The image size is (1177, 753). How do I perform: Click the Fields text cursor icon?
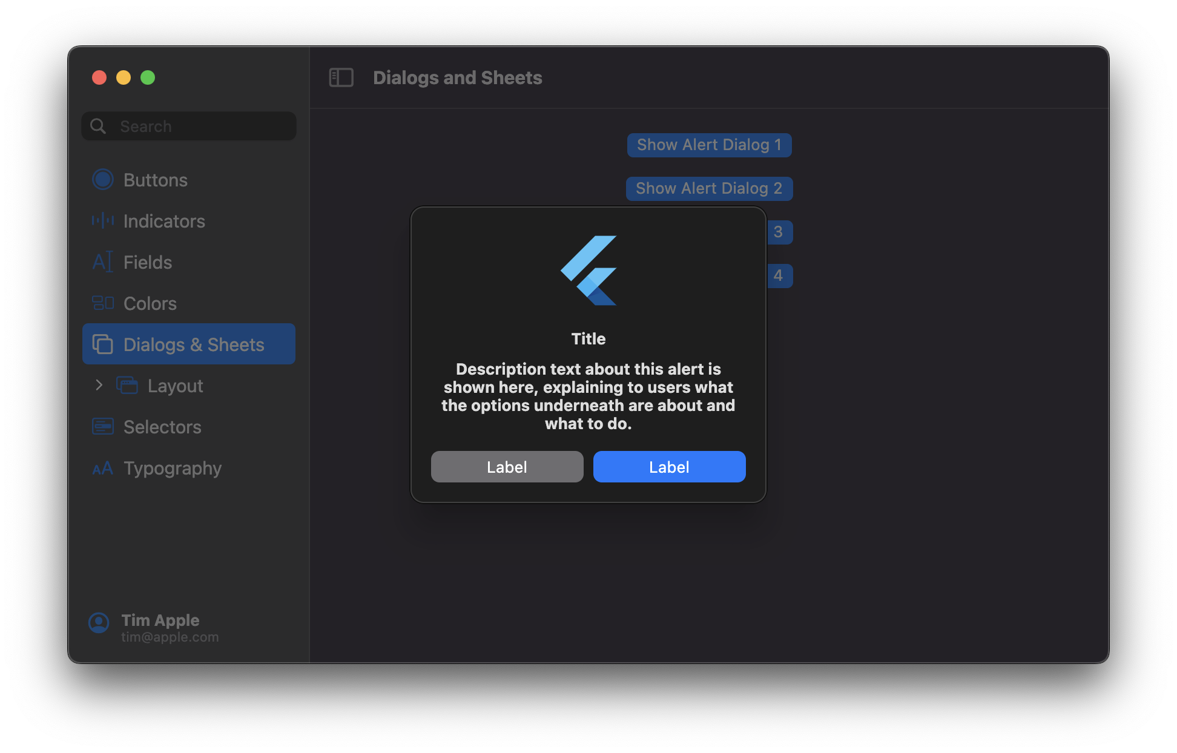pos(103,262)
